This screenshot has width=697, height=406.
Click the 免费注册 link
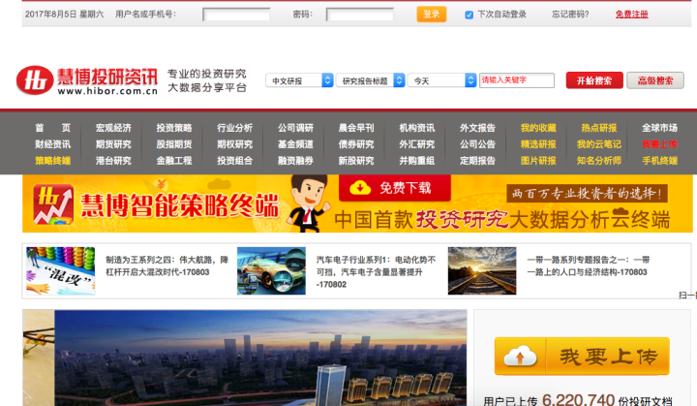tap(631, 15)
